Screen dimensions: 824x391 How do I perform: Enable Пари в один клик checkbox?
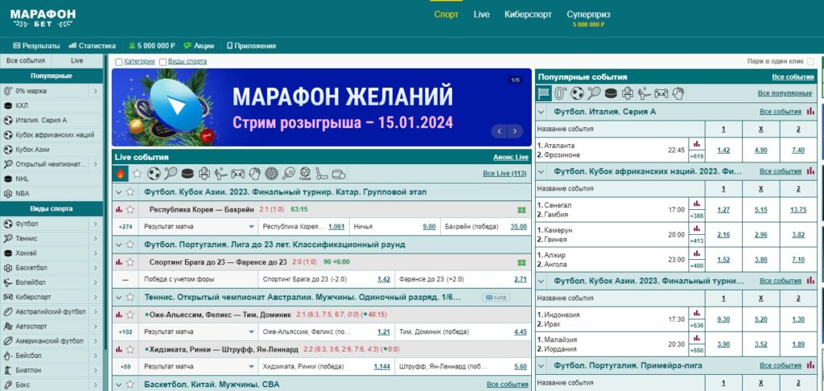coord(810,61)
